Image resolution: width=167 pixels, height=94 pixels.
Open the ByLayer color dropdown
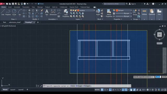tap(131, 10)
